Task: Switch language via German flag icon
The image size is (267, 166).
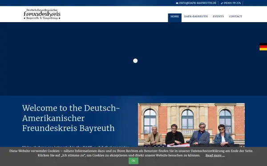Action: click(x=263, y=46)
